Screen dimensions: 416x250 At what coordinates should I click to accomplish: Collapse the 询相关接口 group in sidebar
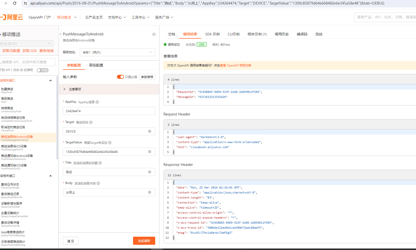click(x=51, y=176)
